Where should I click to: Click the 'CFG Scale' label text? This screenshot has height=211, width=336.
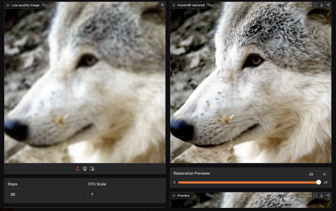coord(97,184)
